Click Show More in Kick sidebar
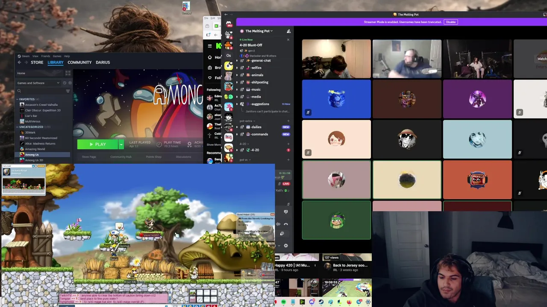Viewport: 547px width, 307px height. tap(214, 145)
